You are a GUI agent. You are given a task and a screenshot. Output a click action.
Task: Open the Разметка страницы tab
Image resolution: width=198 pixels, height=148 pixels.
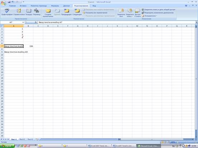click(39, 6)
